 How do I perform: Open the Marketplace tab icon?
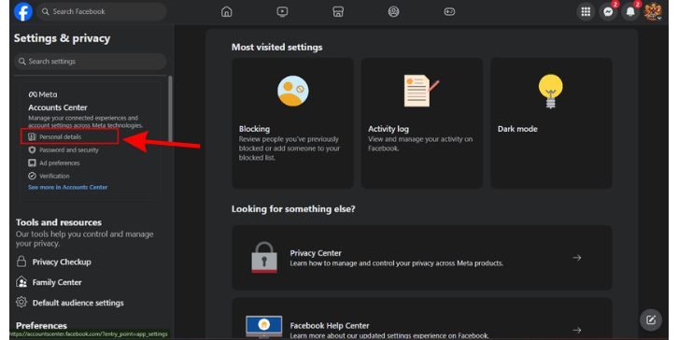coord(338,12)
